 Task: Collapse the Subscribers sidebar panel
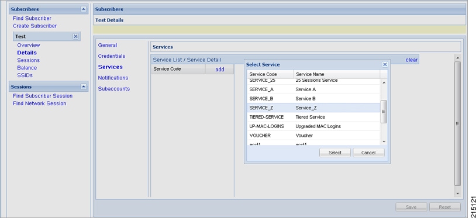tap(84, 9)
